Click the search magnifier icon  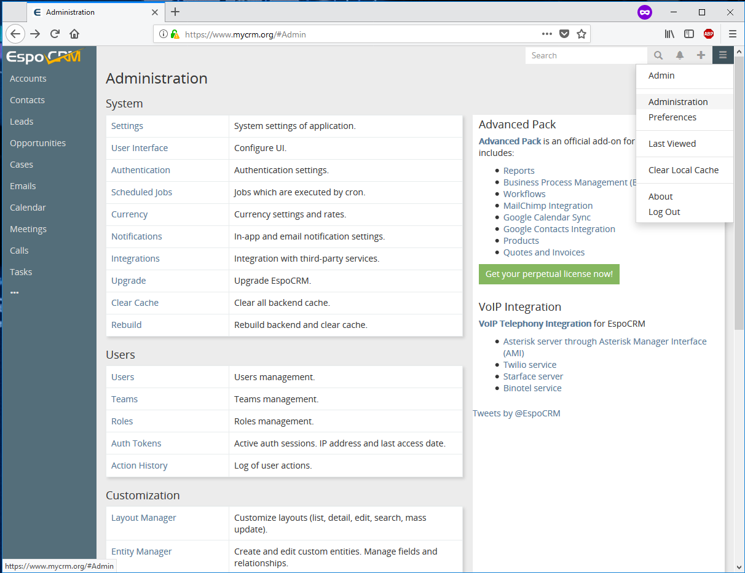pos(658,55)
